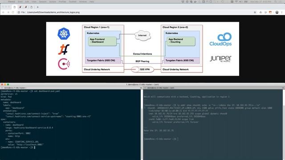Viewport: 285px width, 160px height.
Task: Click the Juniper Networks logo
Action: click(x=220, y=59)
